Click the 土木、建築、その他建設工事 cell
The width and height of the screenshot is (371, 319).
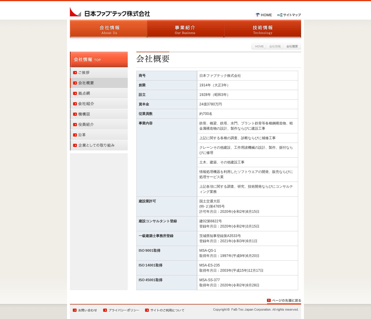(x=247, y=162)
